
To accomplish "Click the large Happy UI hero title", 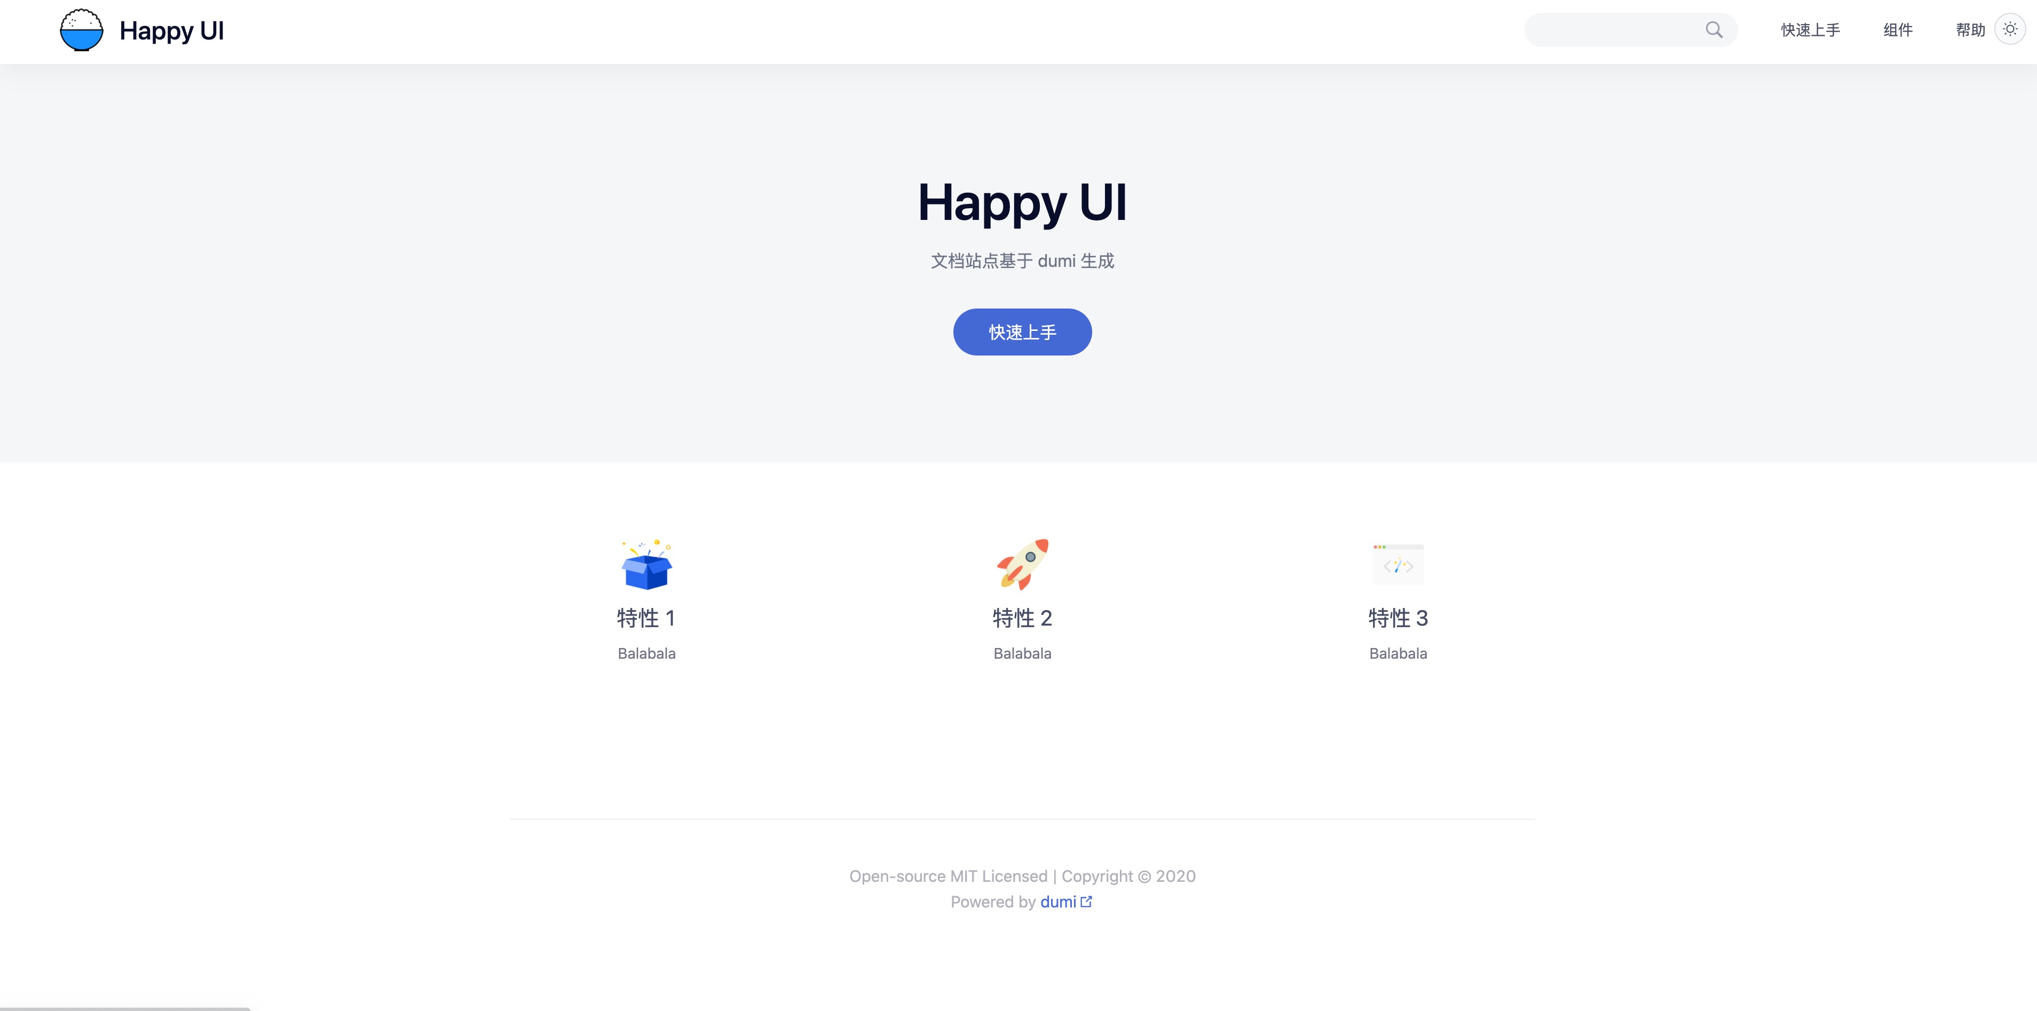I will [x=1022, y=202].
